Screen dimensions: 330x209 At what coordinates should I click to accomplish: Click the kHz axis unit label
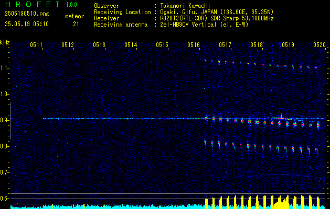coord(5,42)
